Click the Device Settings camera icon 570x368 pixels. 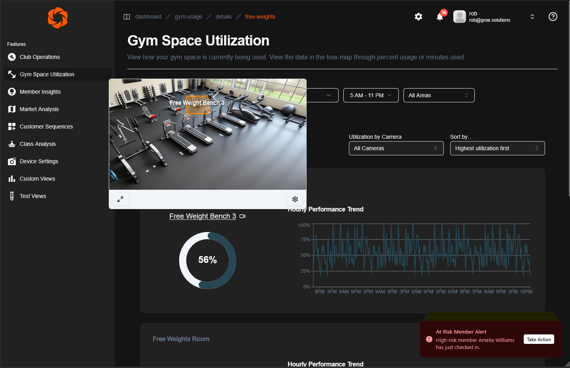(x=12, y=161)
